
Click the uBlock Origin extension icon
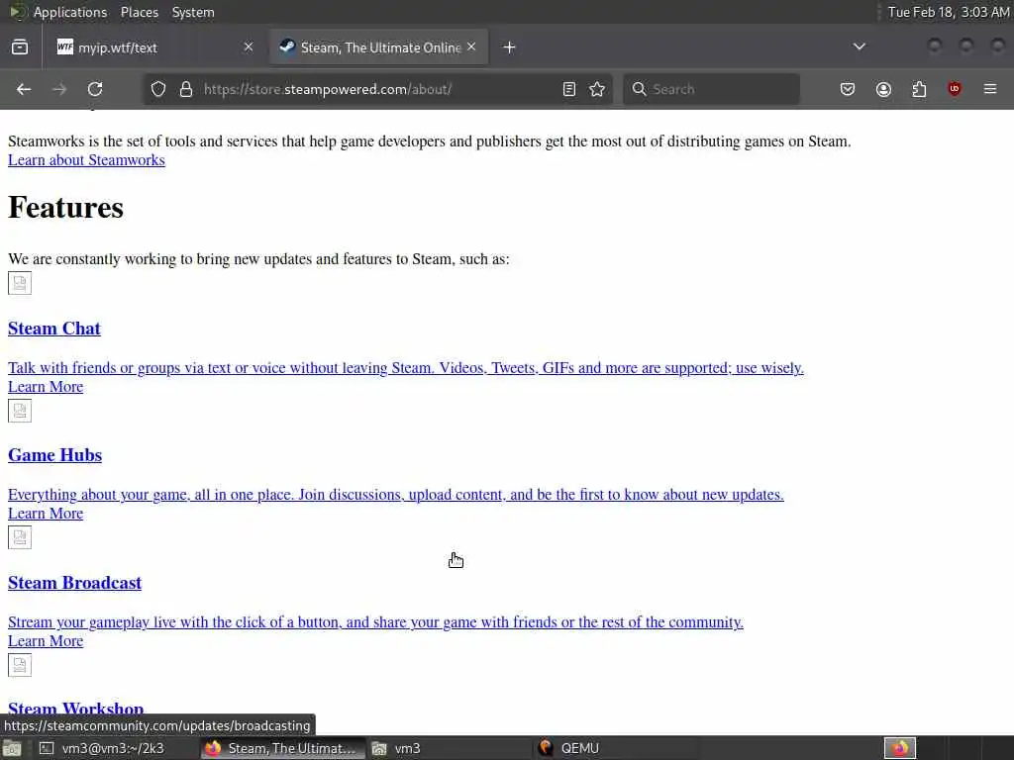tap(955, 89)
